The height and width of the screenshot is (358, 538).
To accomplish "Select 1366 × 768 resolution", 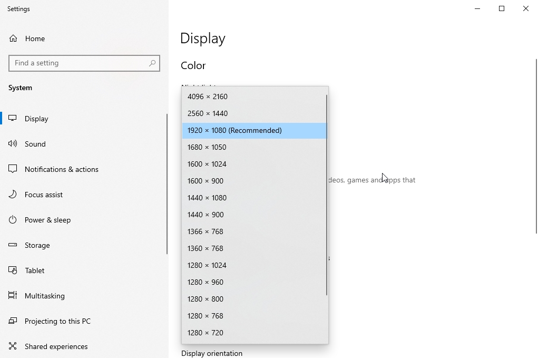I will pyautogui.click(x=255, y=231).
